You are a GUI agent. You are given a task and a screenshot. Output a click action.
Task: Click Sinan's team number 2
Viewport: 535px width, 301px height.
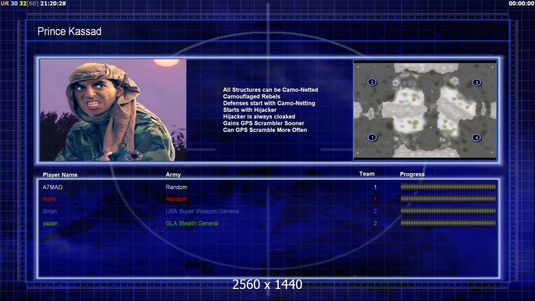click(375, 211)
